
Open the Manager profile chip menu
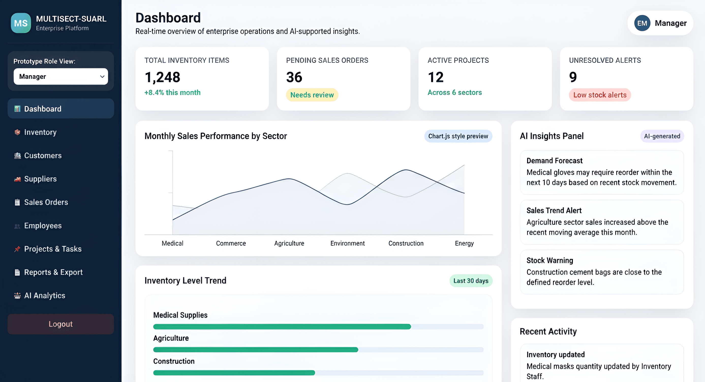coord(660,23)
